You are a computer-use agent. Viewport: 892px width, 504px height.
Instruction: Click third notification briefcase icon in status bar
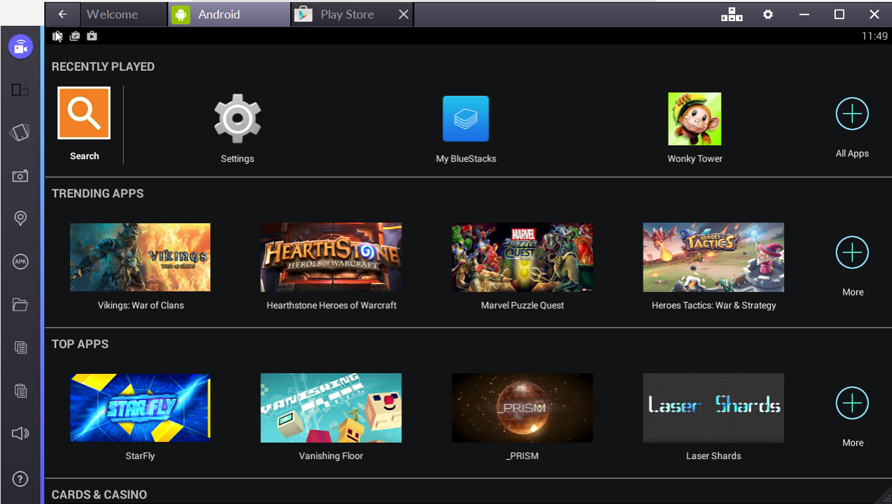[x=92, y=36]
